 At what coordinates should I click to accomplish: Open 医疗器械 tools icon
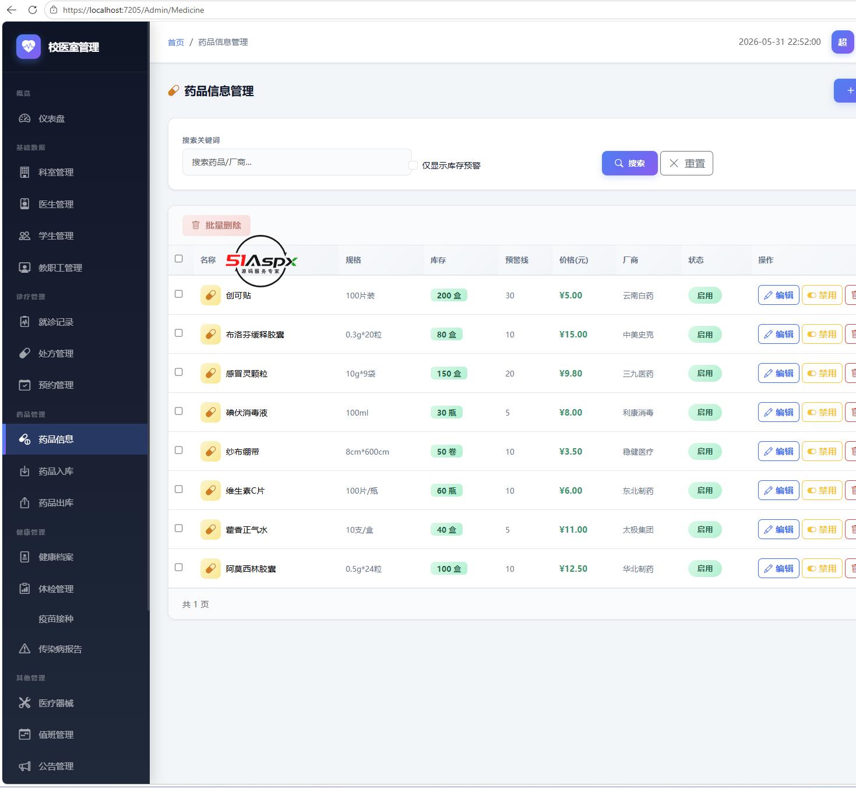tap(24, 703)
